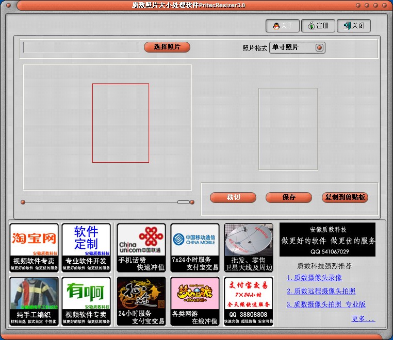This screenshot has width=393, height=340.
Task: Click the left end knob of slider
Action: coord(23,202)
